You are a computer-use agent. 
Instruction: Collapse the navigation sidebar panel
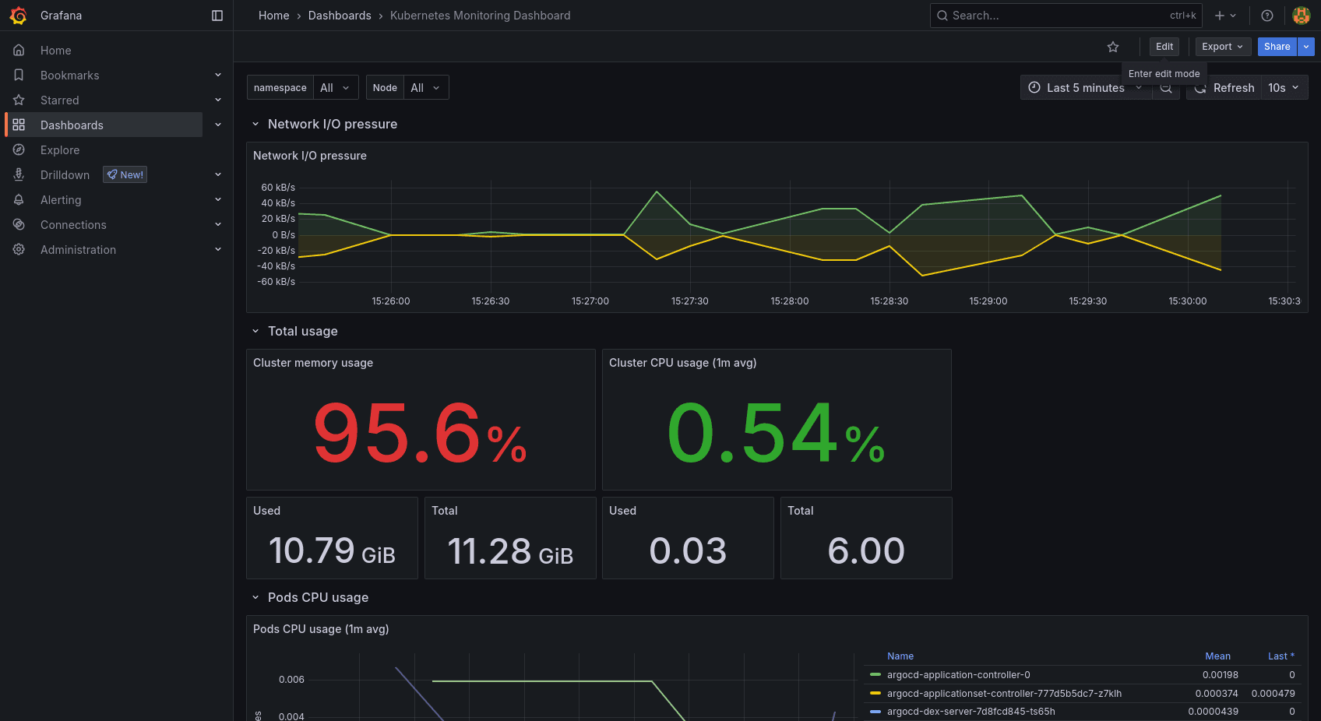tap(217, 15)
